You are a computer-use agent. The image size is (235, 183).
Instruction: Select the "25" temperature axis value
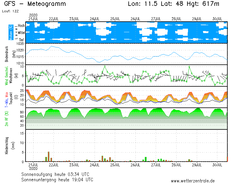[22, 91]
